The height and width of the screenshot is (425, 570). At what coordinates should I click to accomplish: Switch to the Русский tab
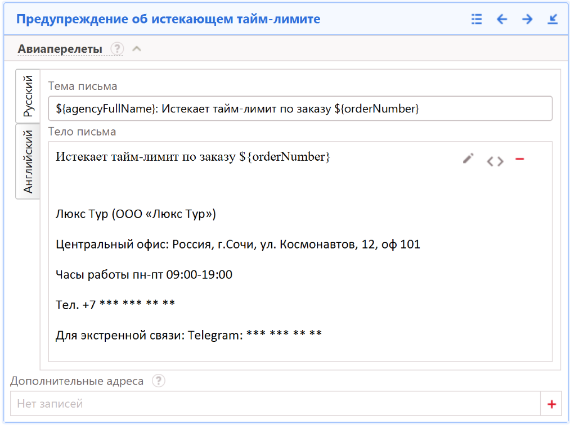click(28, 96)
